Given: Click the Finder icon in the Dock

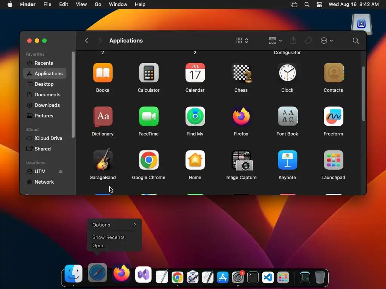Looking at the screenshot, I should (74, 274).
